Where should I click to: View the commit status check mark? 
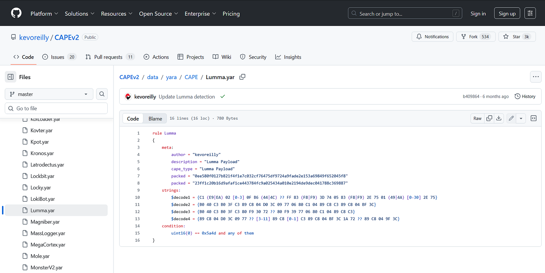223,96
